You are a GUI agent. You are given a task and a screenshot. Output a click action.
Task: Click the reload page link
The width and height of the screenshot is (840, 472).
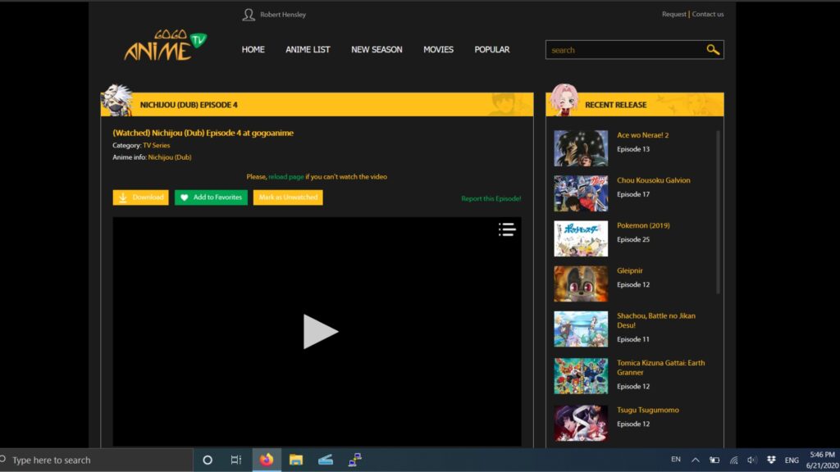point(286,177)
